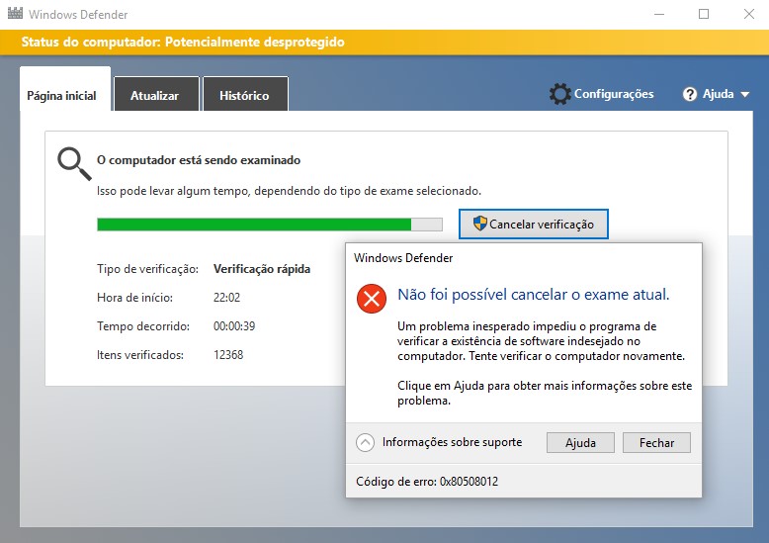Click elapsed time 00:00:39
This screenshot has height=543, width=769.
(234, 326)
